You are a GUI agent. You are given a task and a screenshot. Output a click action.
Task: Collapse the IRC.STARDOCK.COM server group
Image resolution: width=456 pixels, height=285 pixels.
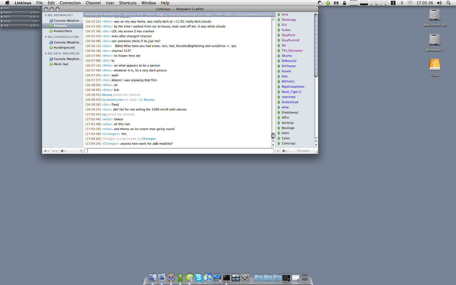click(46, 37)
